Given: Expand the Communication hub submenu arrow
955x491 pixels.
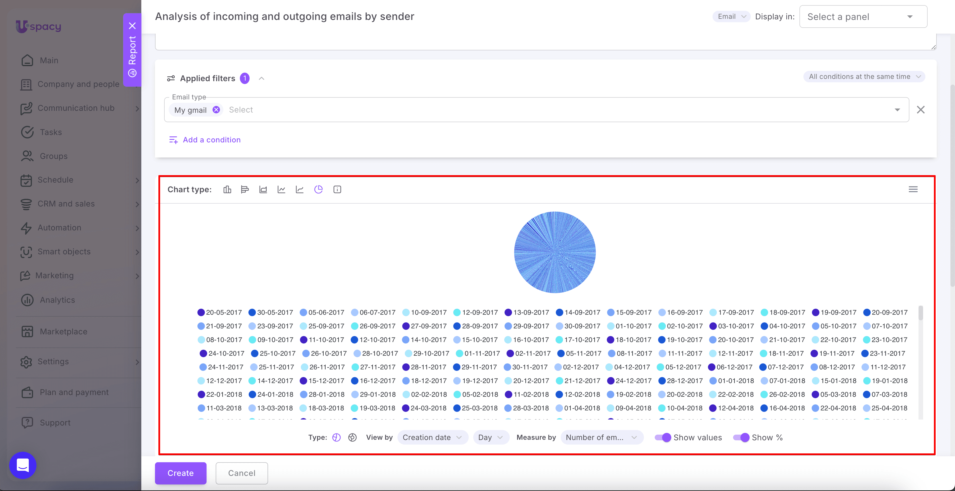Looking at the screenshot, I should [x=137, y=108].
